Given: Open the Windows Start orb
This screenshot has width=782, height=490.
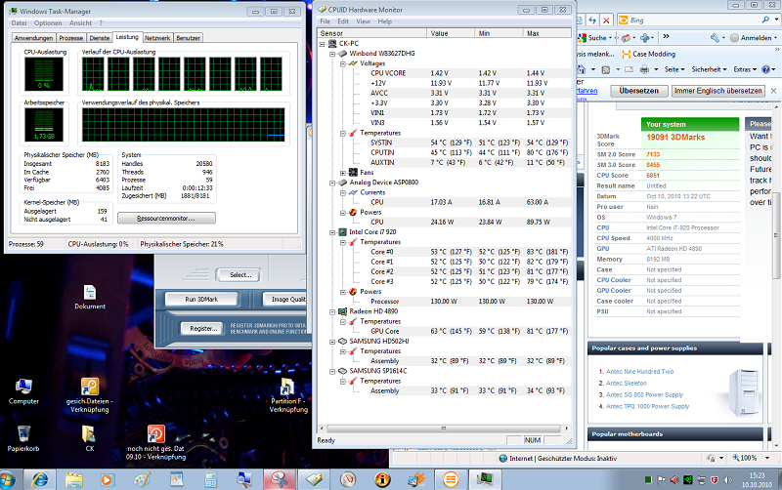Looking at the screenshot, I should [x=8, y=480].
